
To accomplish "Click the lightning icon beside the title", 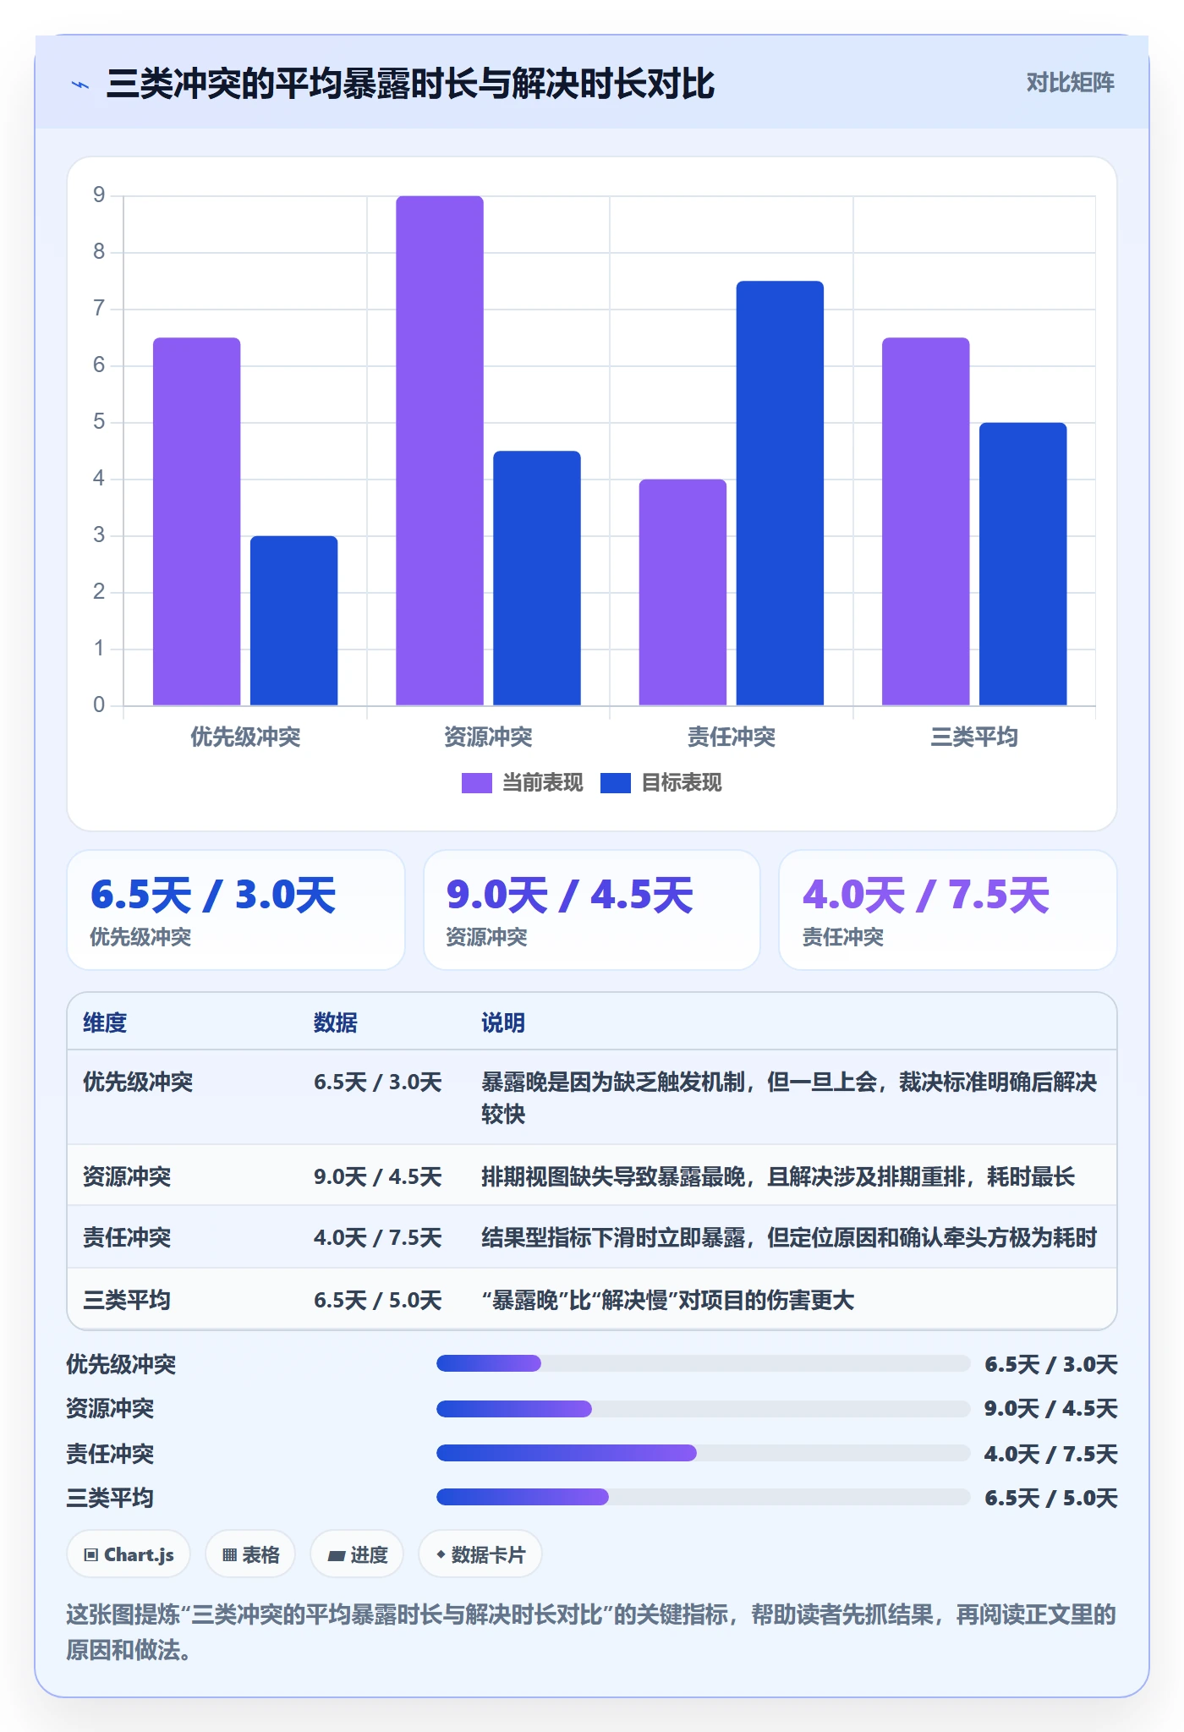I will point(80,85).
